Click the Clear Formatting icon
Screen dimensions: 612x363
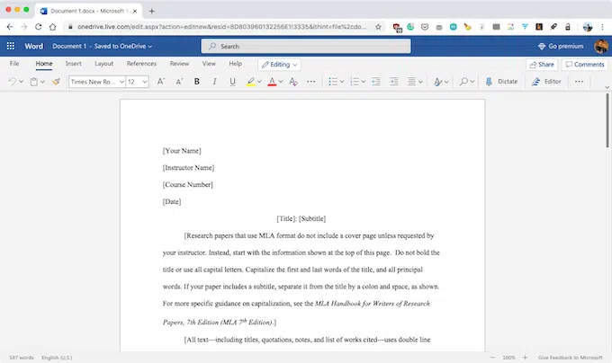point(293,82)
